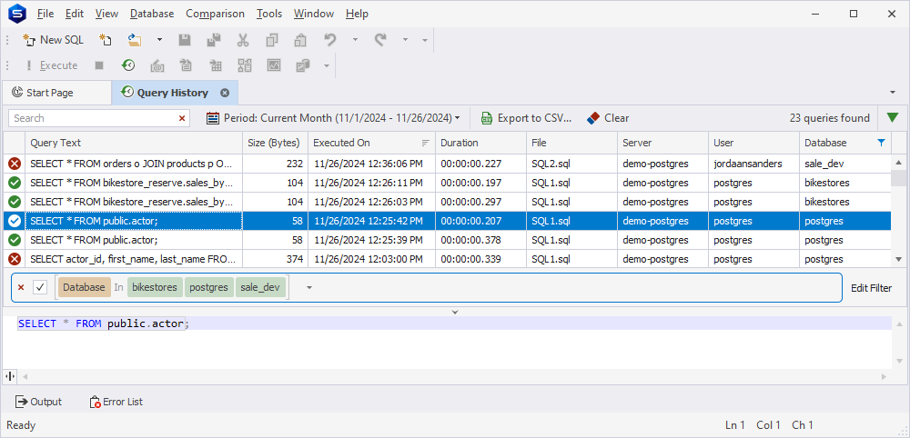Remove the filter with the small red X
The height and width of the screenshot is (438, 910).
(x=22, y=287)
